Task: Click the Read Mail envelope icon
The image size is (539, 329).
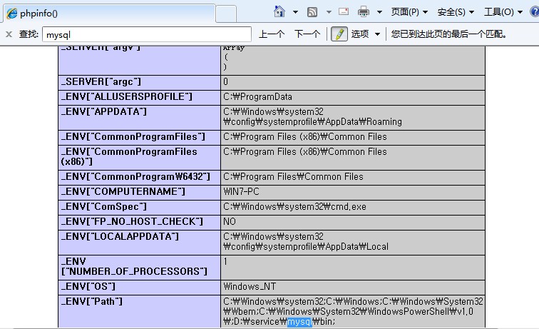Action: point(344,12)
